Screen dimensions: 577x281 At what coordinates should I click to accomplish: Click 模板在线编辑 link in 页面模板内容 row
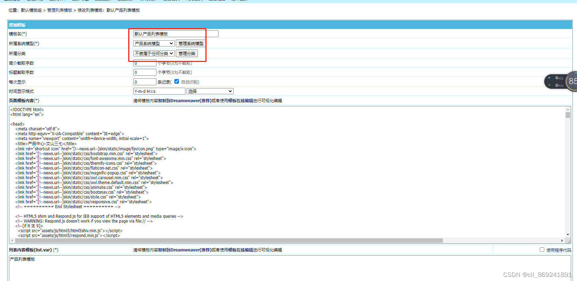(x=241, y=101)
